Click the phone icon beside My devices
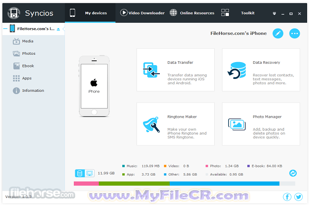 (x=73, y=13)
